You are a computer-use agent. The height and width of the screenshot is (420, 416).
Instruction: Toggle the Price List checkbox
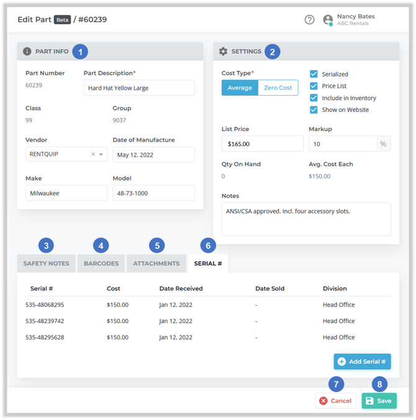point(314,86)
